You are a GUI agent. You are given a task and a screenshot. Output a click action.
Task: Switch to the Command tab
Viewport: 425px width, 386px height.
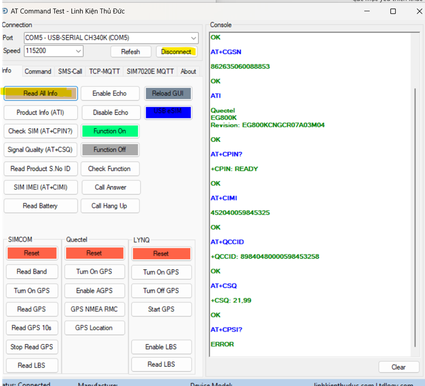pos(37,72)
